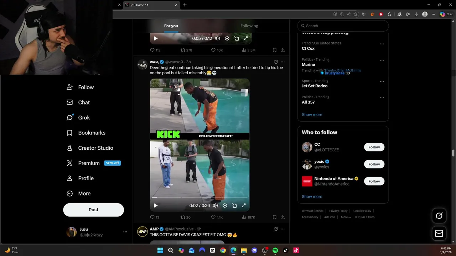The image size is (456, 256).
Task: Open new browser tab
Action: pyautogui.click(x=185, y=5)
